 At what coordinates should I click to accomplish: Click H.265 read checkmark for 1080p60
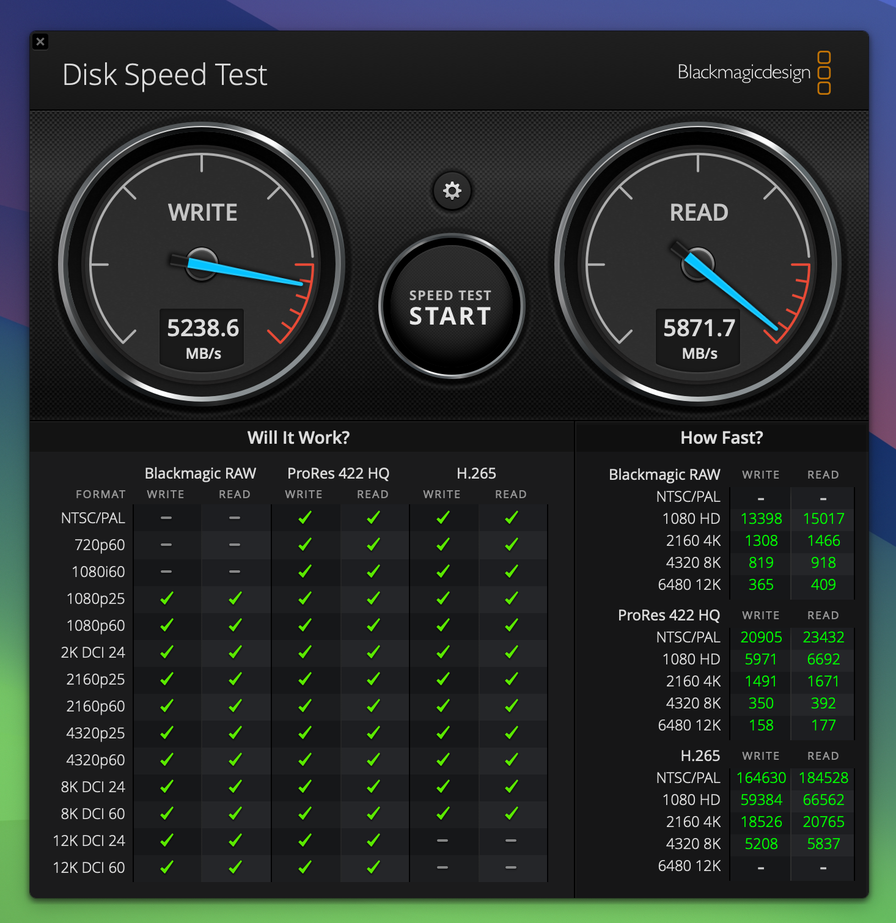511,625
